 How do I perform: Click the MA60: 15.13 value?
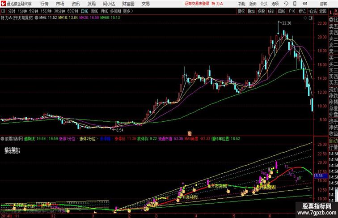[110, 18]
